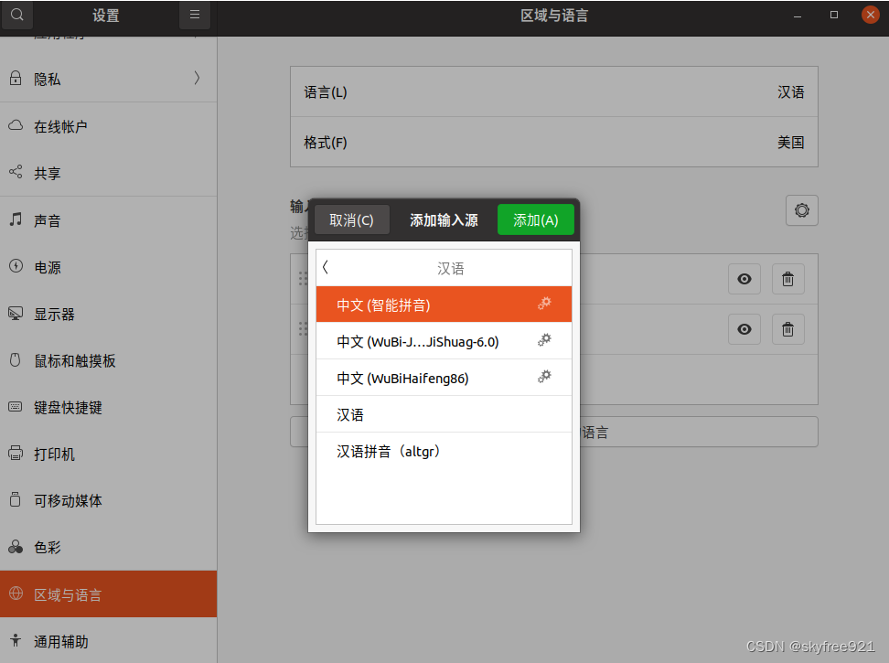Preview layout of first input source
The image size is (889, 663).
744,279
